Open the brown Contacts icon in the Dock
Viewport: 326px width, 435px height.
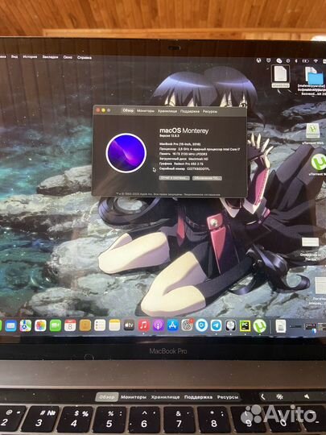tap(85, 325)
